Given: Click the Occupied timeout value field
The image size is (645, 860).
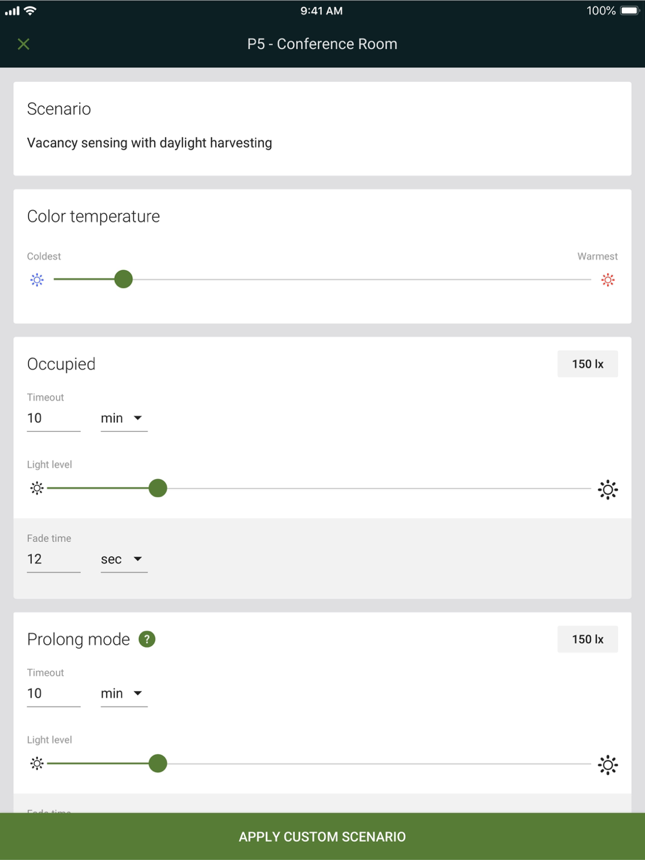Looking at the screenshot, I should coord(53,418).
